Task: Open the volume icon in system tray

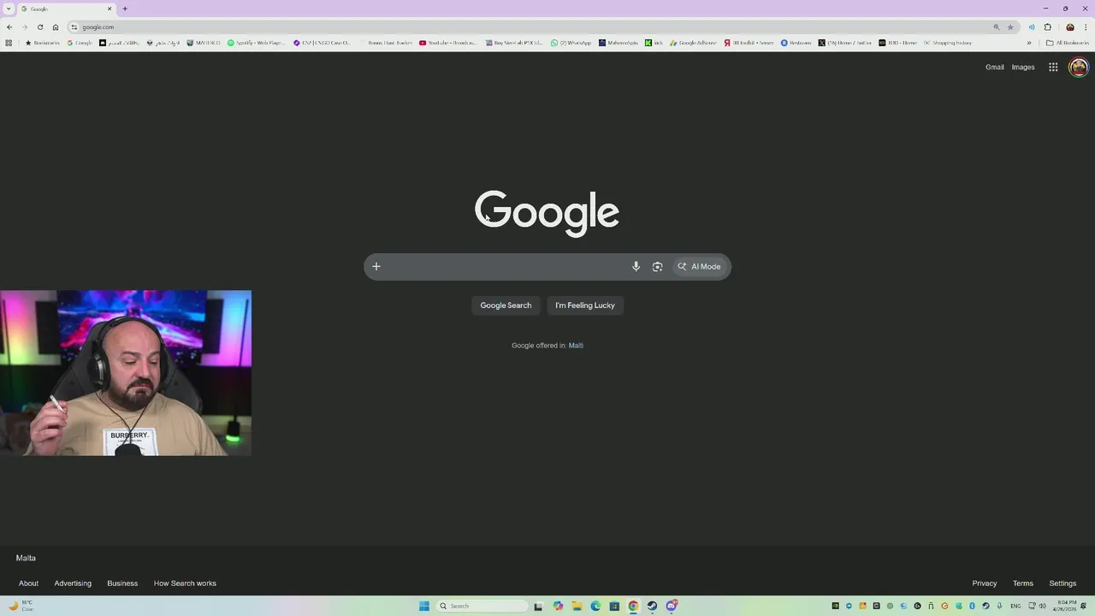Action: 1042,606
